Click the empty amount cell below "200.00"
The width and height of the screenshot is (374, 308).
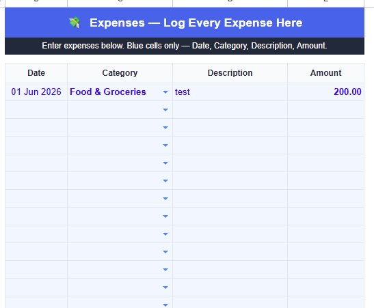(326, 110)
